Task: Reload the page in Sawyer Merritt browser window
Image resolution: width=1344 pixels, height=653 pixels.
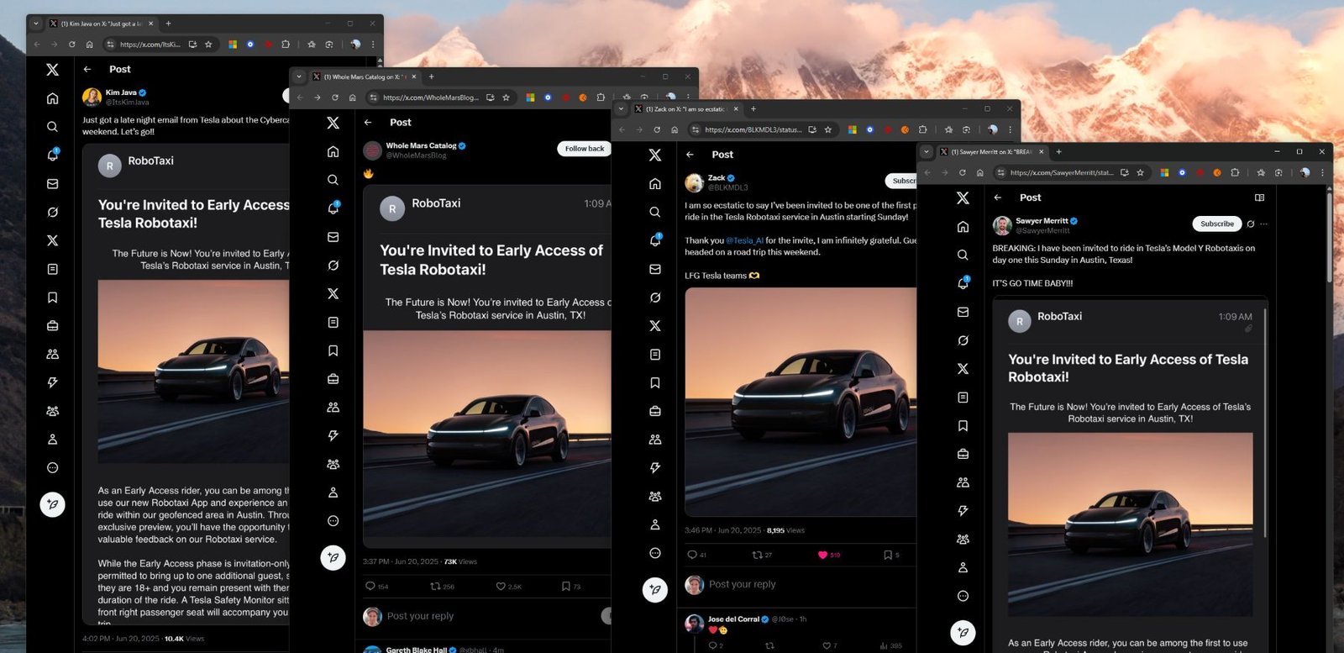Action: pos(963,172)
